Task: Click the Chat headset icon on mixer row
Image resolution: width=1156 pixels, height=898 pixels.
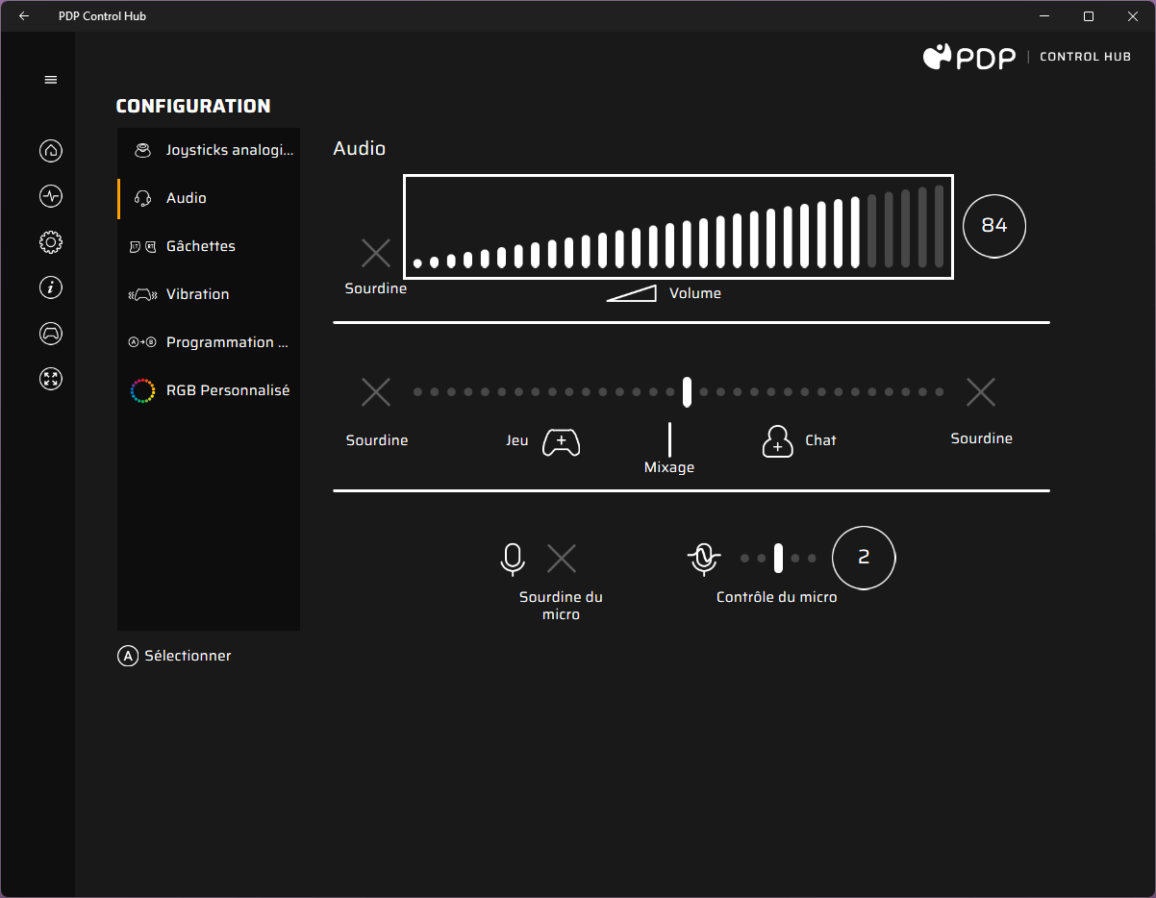Action: point(777,442)
